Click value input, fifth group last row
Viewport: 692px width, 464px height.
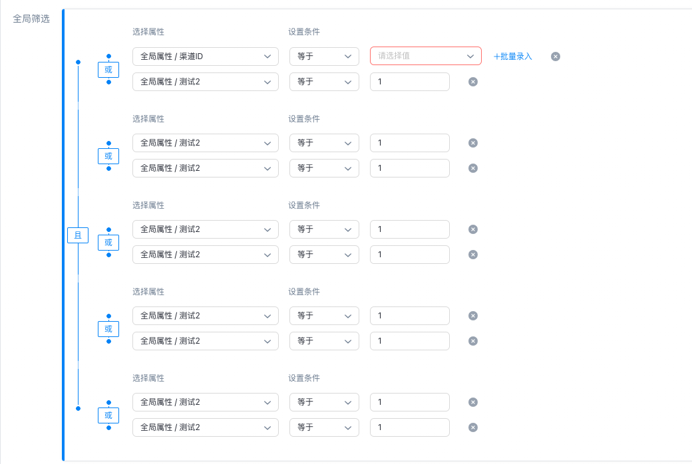pos(410,427)
